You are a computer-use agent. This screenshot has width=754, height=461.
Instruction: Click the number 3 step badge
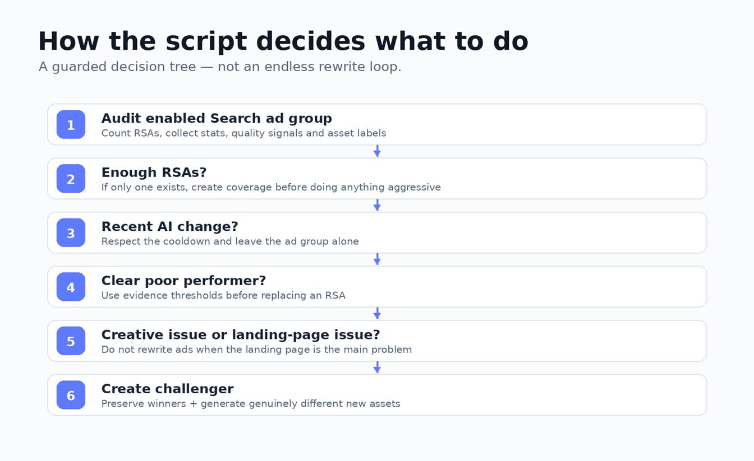pyautogui.click(x=71, y=232)
